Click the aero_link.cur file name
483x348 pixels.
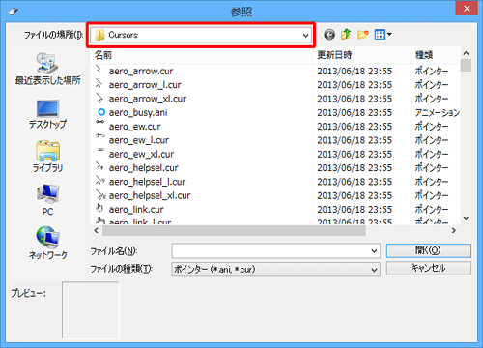click(x=136, y=210)
